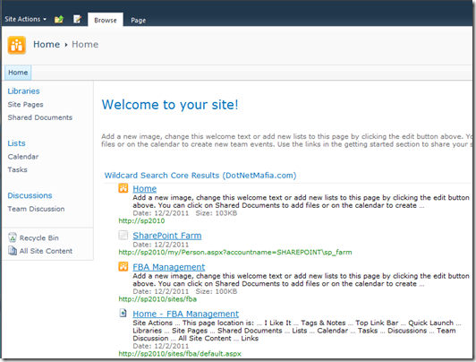Click the All Site Content icon
Image resolution: width=476 pixels, height=362 pixels.
coord(13,251)
